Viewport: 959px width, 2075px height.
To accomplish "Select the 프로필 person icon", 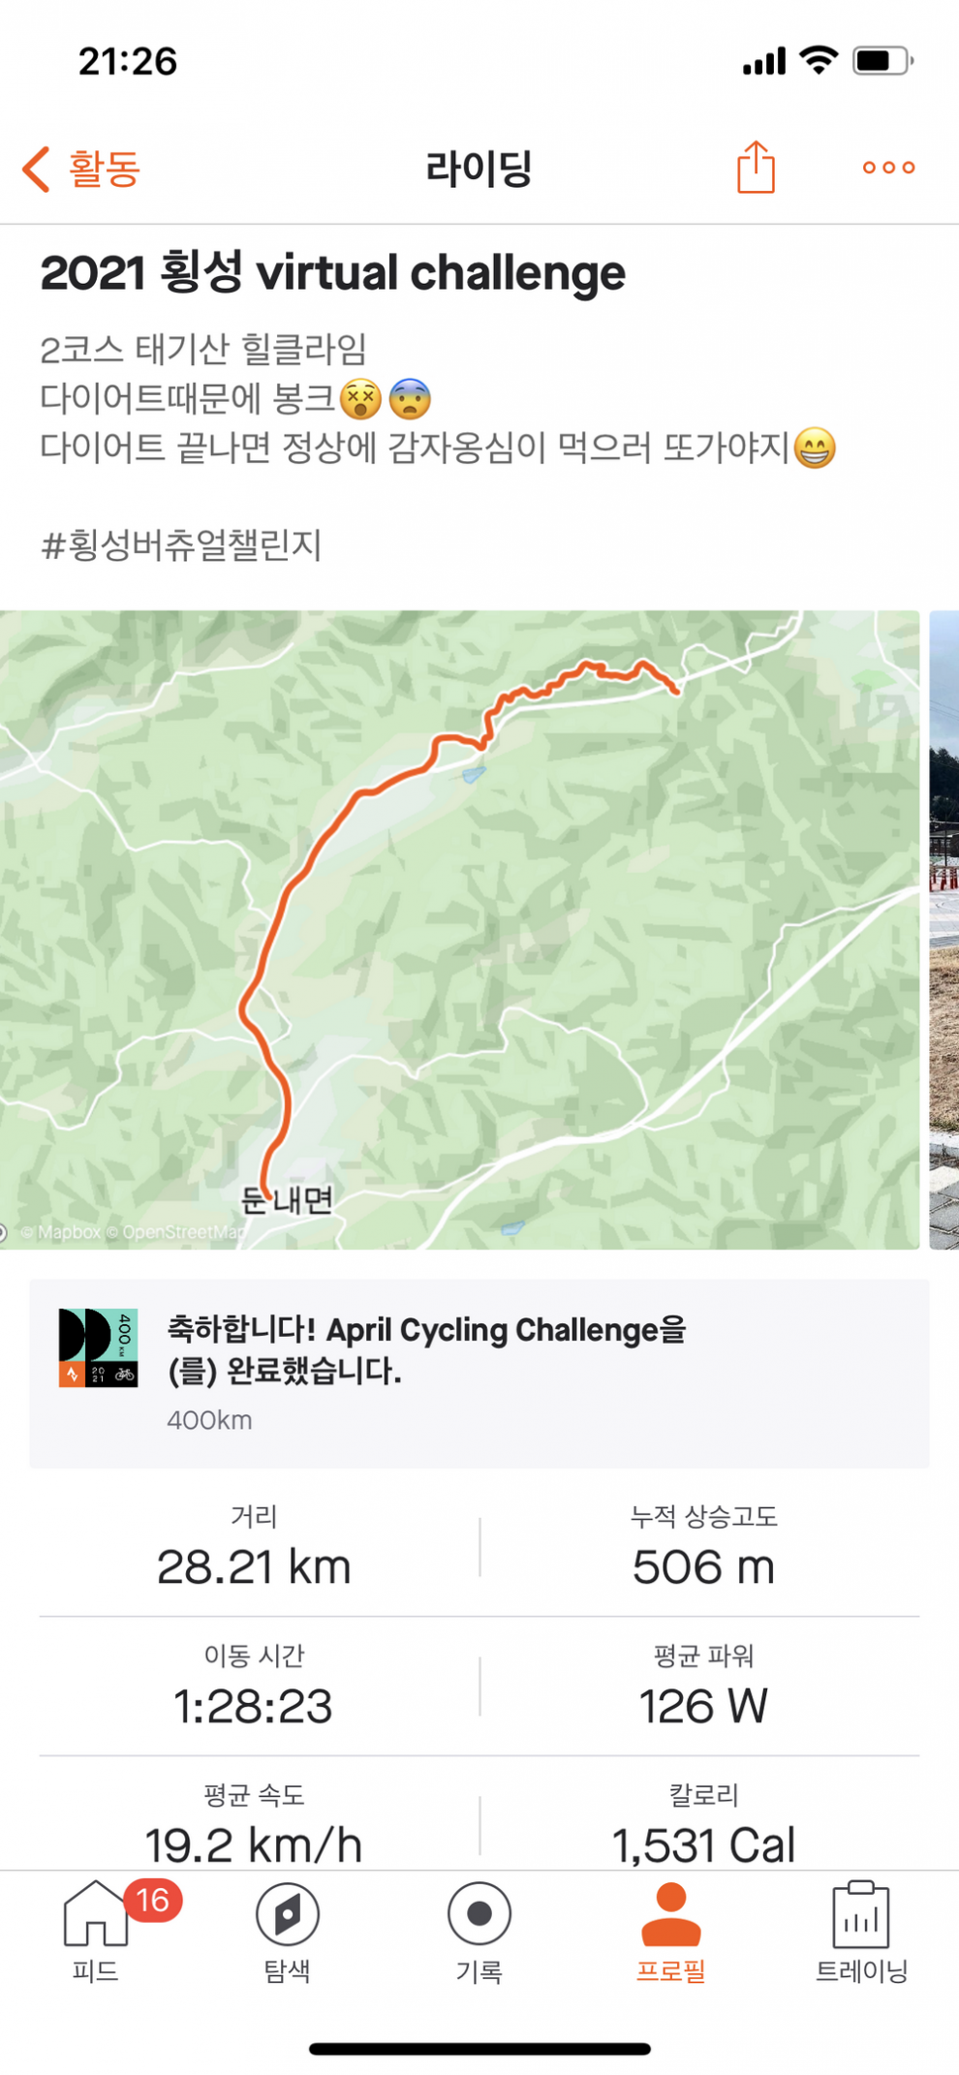I will [670, 1914].
